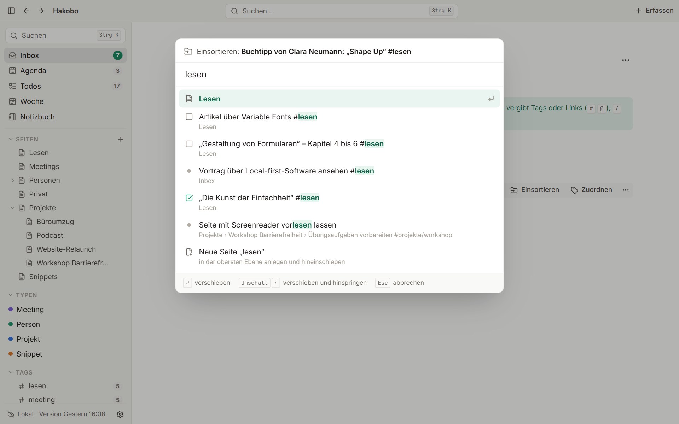Click the Einsortieren dialog header icon
This screenshot has height=424, width=679.
pos(188,52)
